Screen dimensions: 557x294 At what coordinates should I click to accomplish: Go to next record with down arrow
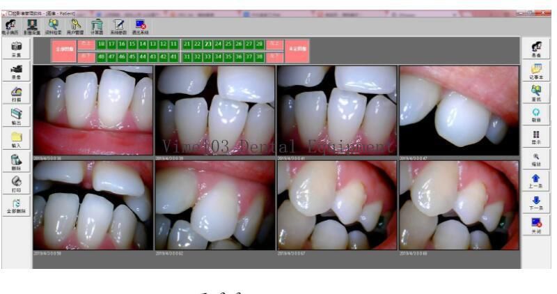[536, 203]
